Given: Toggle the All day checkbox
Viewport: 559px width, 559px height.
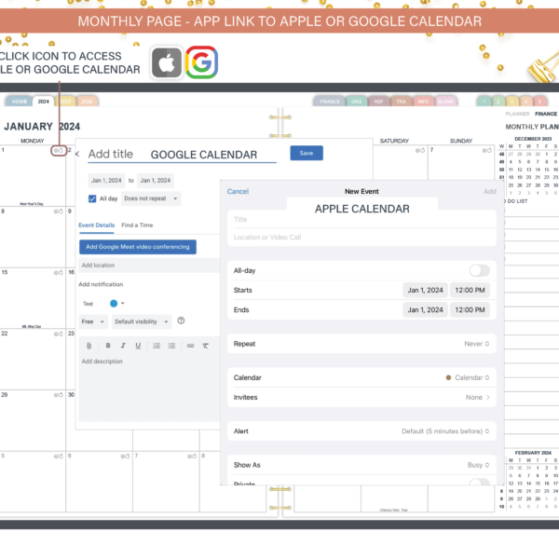Looking at the screenshot, I should click(x=92, y=198).
